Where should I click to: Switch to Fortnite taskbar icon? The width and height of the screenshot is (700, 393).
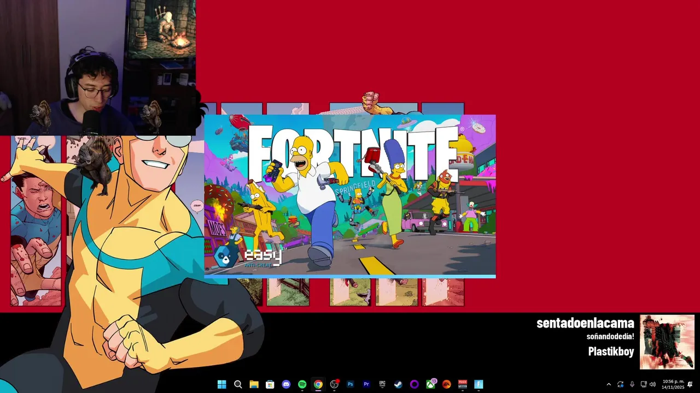tap(479, 384)
